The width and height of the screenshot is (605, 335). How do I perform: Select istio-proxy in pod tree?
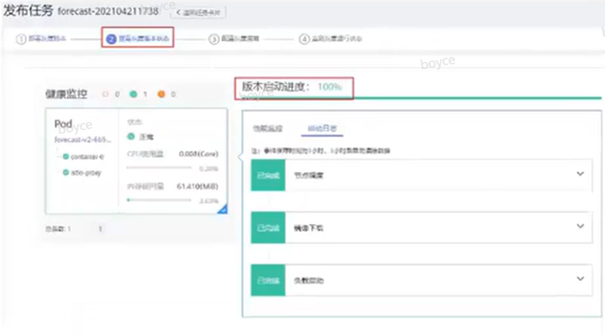pos(86,173)
